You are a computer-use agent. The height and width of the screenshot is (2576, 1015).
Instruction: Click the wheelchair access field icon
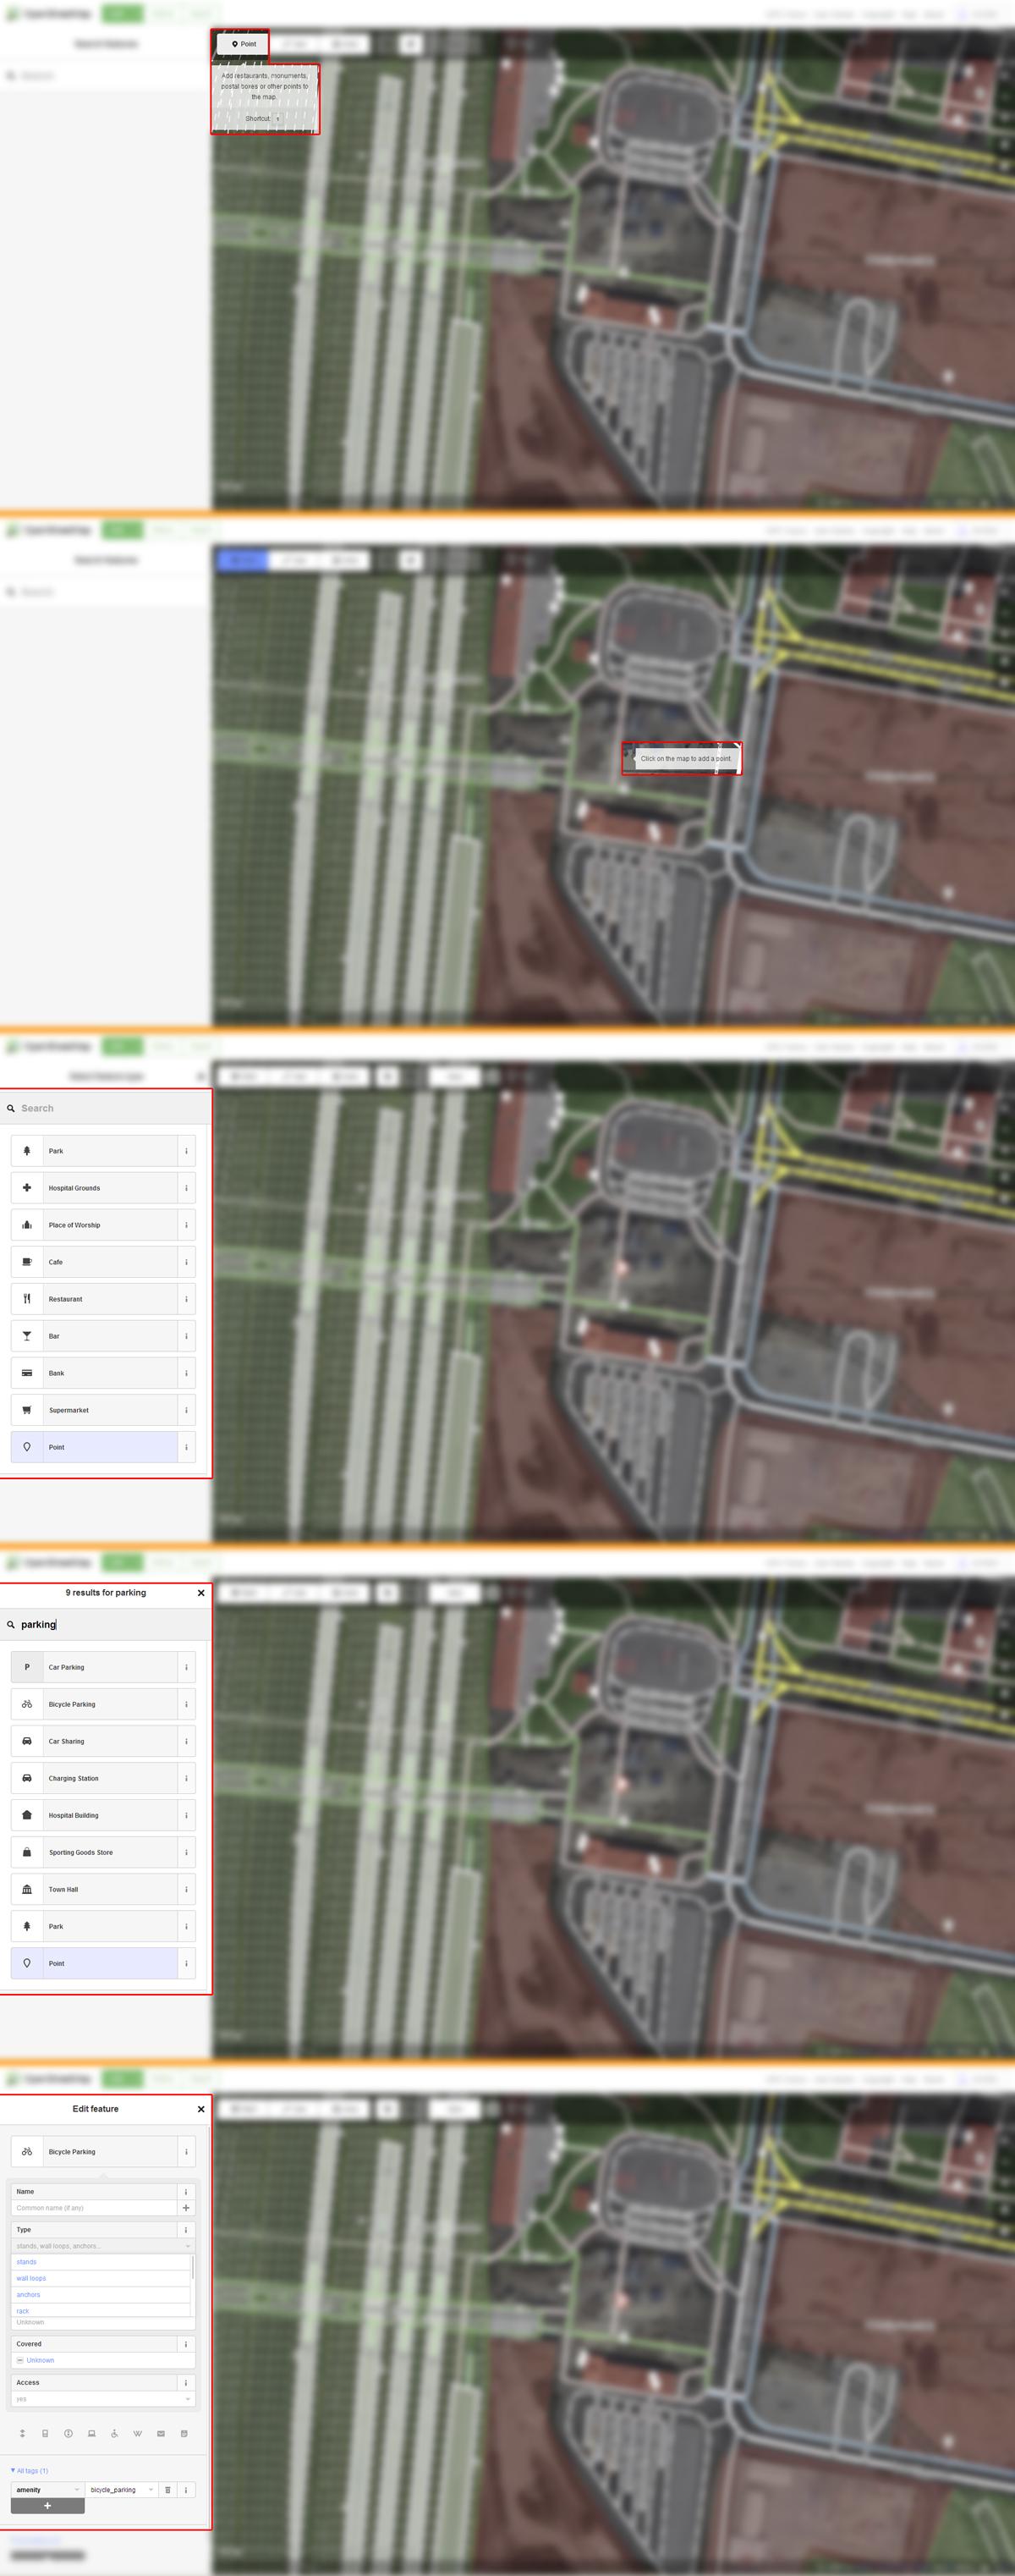(114, 2433)
